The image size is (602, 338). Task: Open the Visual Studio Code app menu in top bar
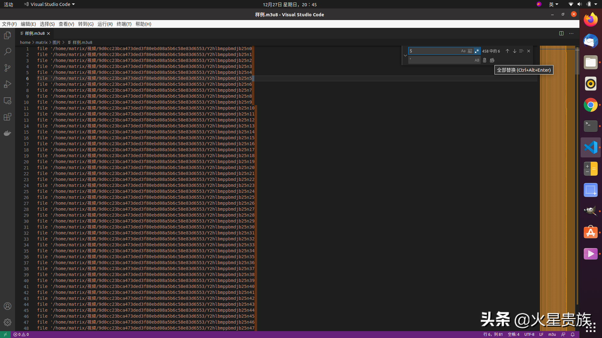tap(50, 4)
